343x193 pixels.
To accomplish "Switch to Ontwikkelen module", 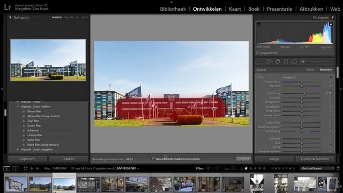I will click(x=207, y=9).
